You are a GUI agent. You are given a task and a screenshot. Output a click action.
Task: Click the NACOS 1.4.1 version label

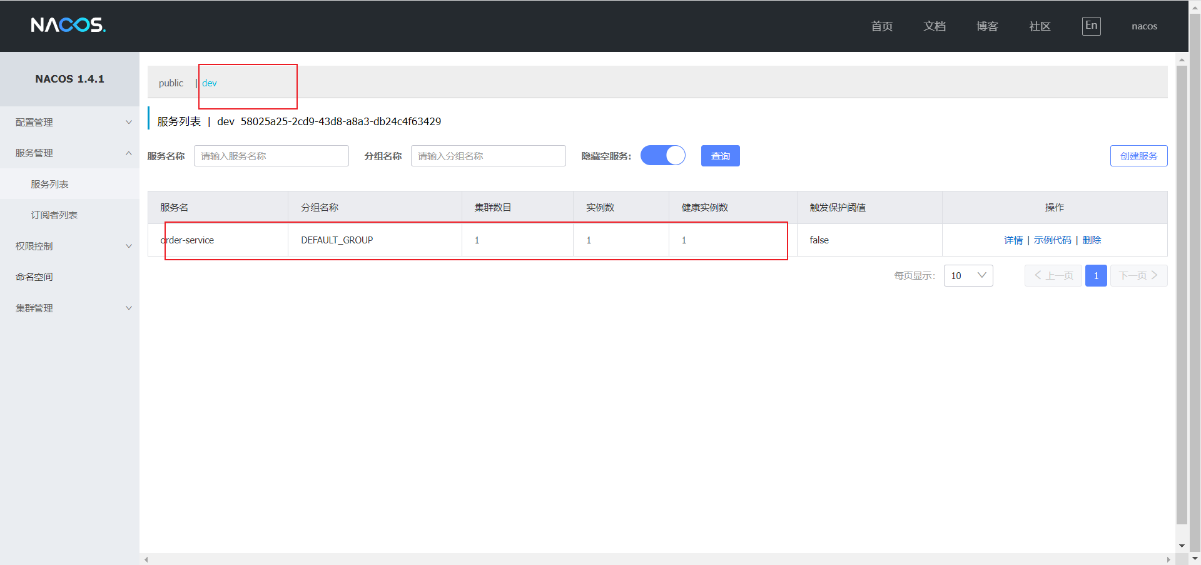(69, 79)
